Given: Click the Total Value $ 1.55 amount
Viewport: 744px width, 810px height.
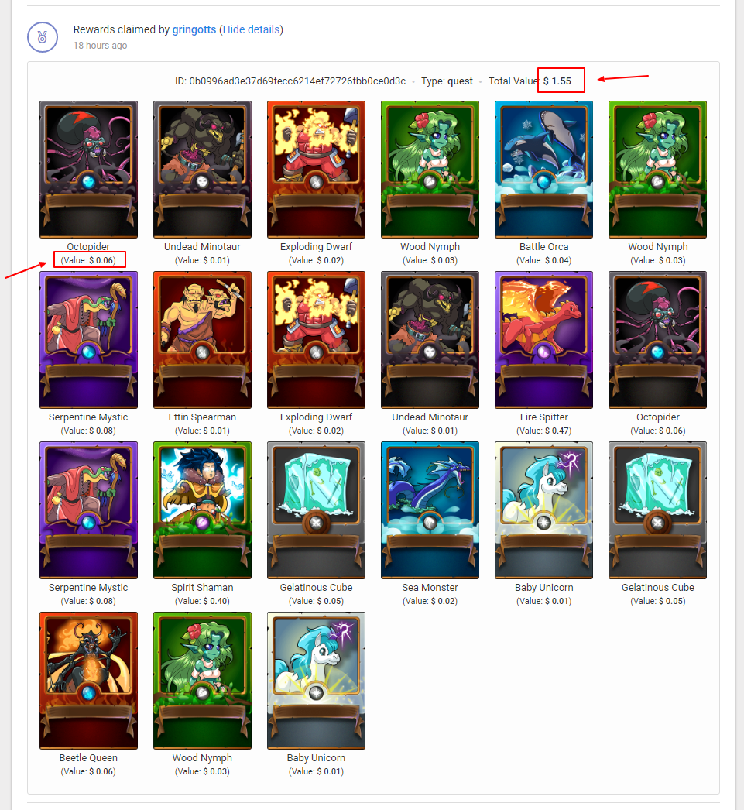Looking at the screenshot, I should 557,81.
